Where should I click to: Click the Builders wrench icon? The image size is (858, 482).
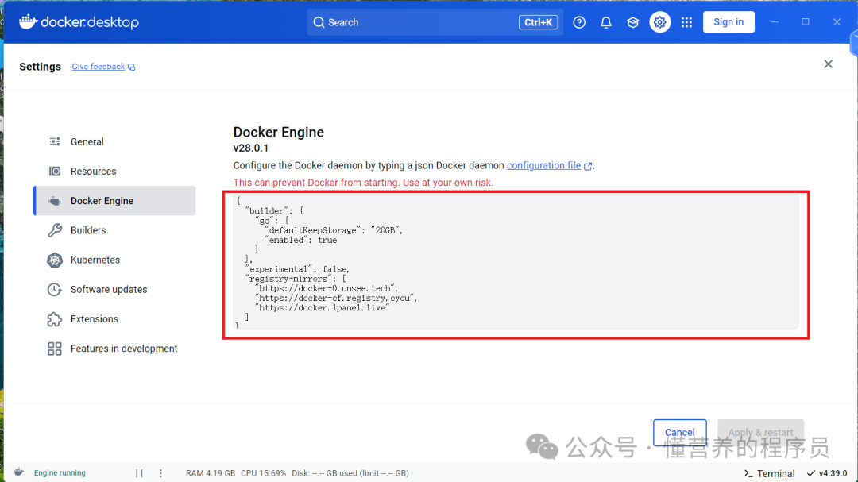(55, 230)
